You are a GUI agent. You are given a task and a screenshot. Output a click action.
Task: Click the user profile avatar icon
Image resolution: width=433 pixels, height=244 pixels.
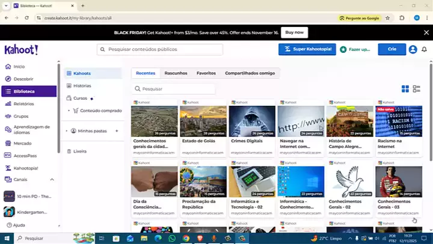[413, 49]
